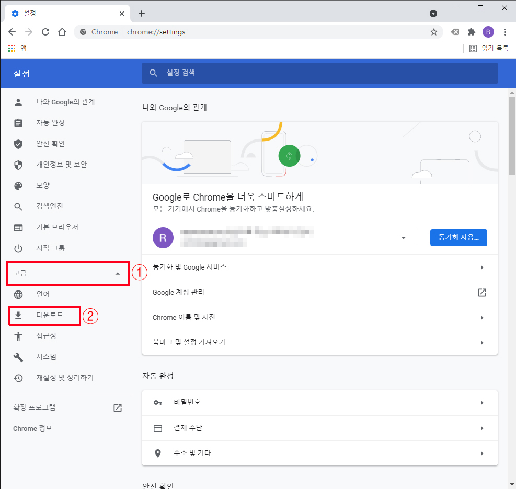The image size is (516, 489).
Task: Open the 주소 및 기타 addresses row
Action: point(319,453)
